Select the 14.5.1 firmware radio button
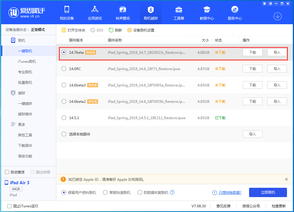Image resolution: width=294 pixels, height=212 pixels. pos(64,118)
